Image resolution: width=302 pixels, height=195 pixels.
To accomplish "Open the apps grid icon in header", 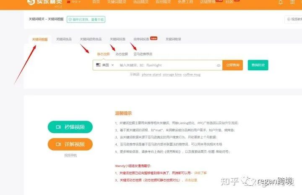I will click(x=292, y=2).
